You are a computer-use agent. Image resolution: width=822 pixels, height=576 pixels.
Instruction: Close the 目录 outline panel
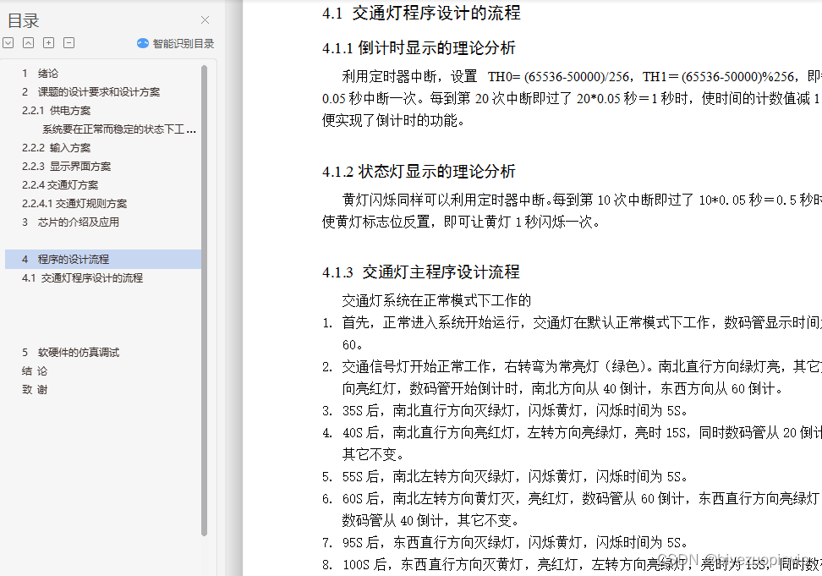coord(205,20)
